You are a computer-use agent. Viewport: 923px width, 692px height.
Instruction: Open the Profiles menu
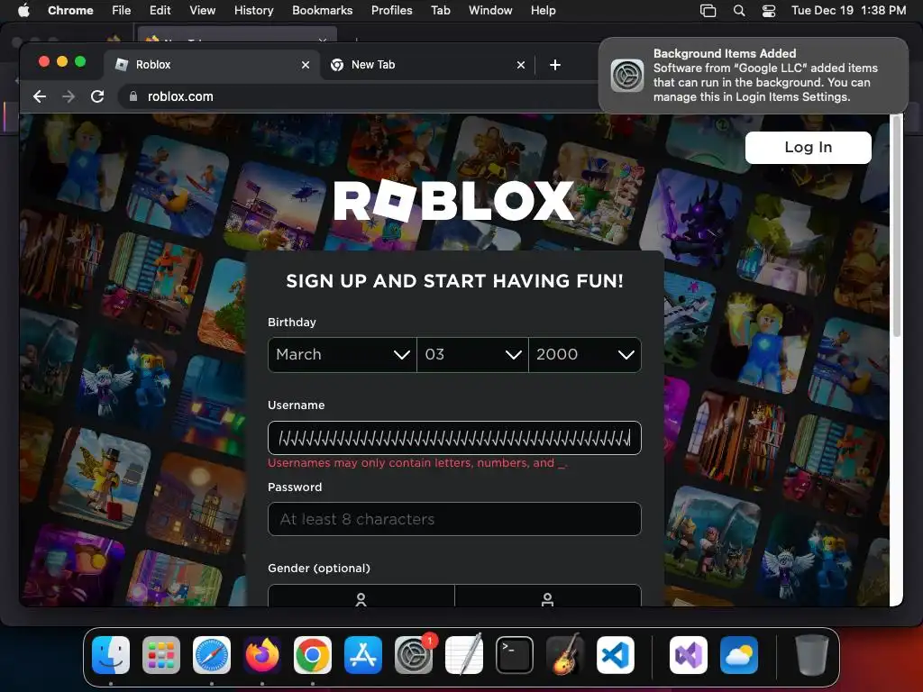click(x=391, y=10)
